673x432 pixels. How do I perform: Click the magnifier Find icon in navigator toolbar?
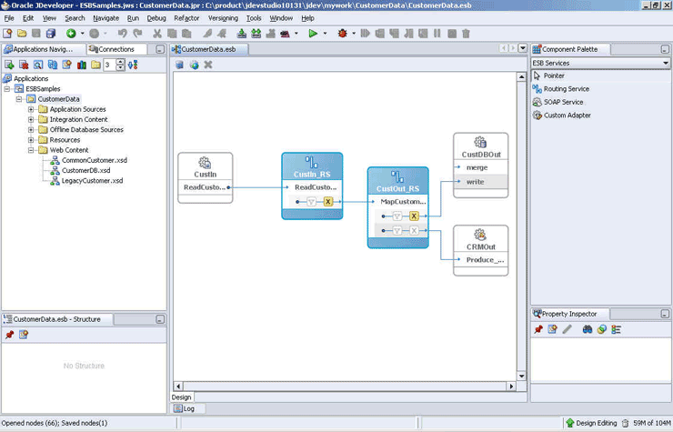tap(38, 65)
